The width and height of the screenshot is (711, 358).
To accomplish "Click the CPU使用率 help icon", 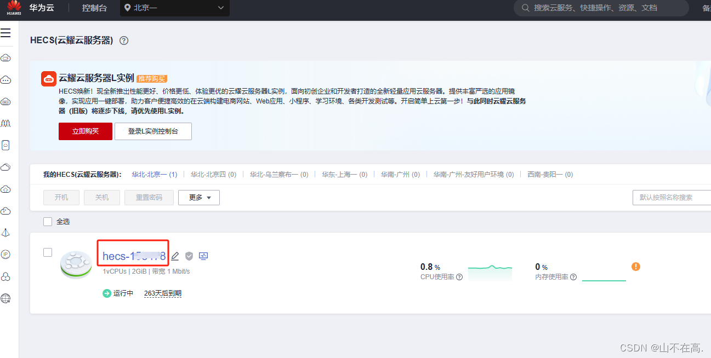I will coord(459,277).
